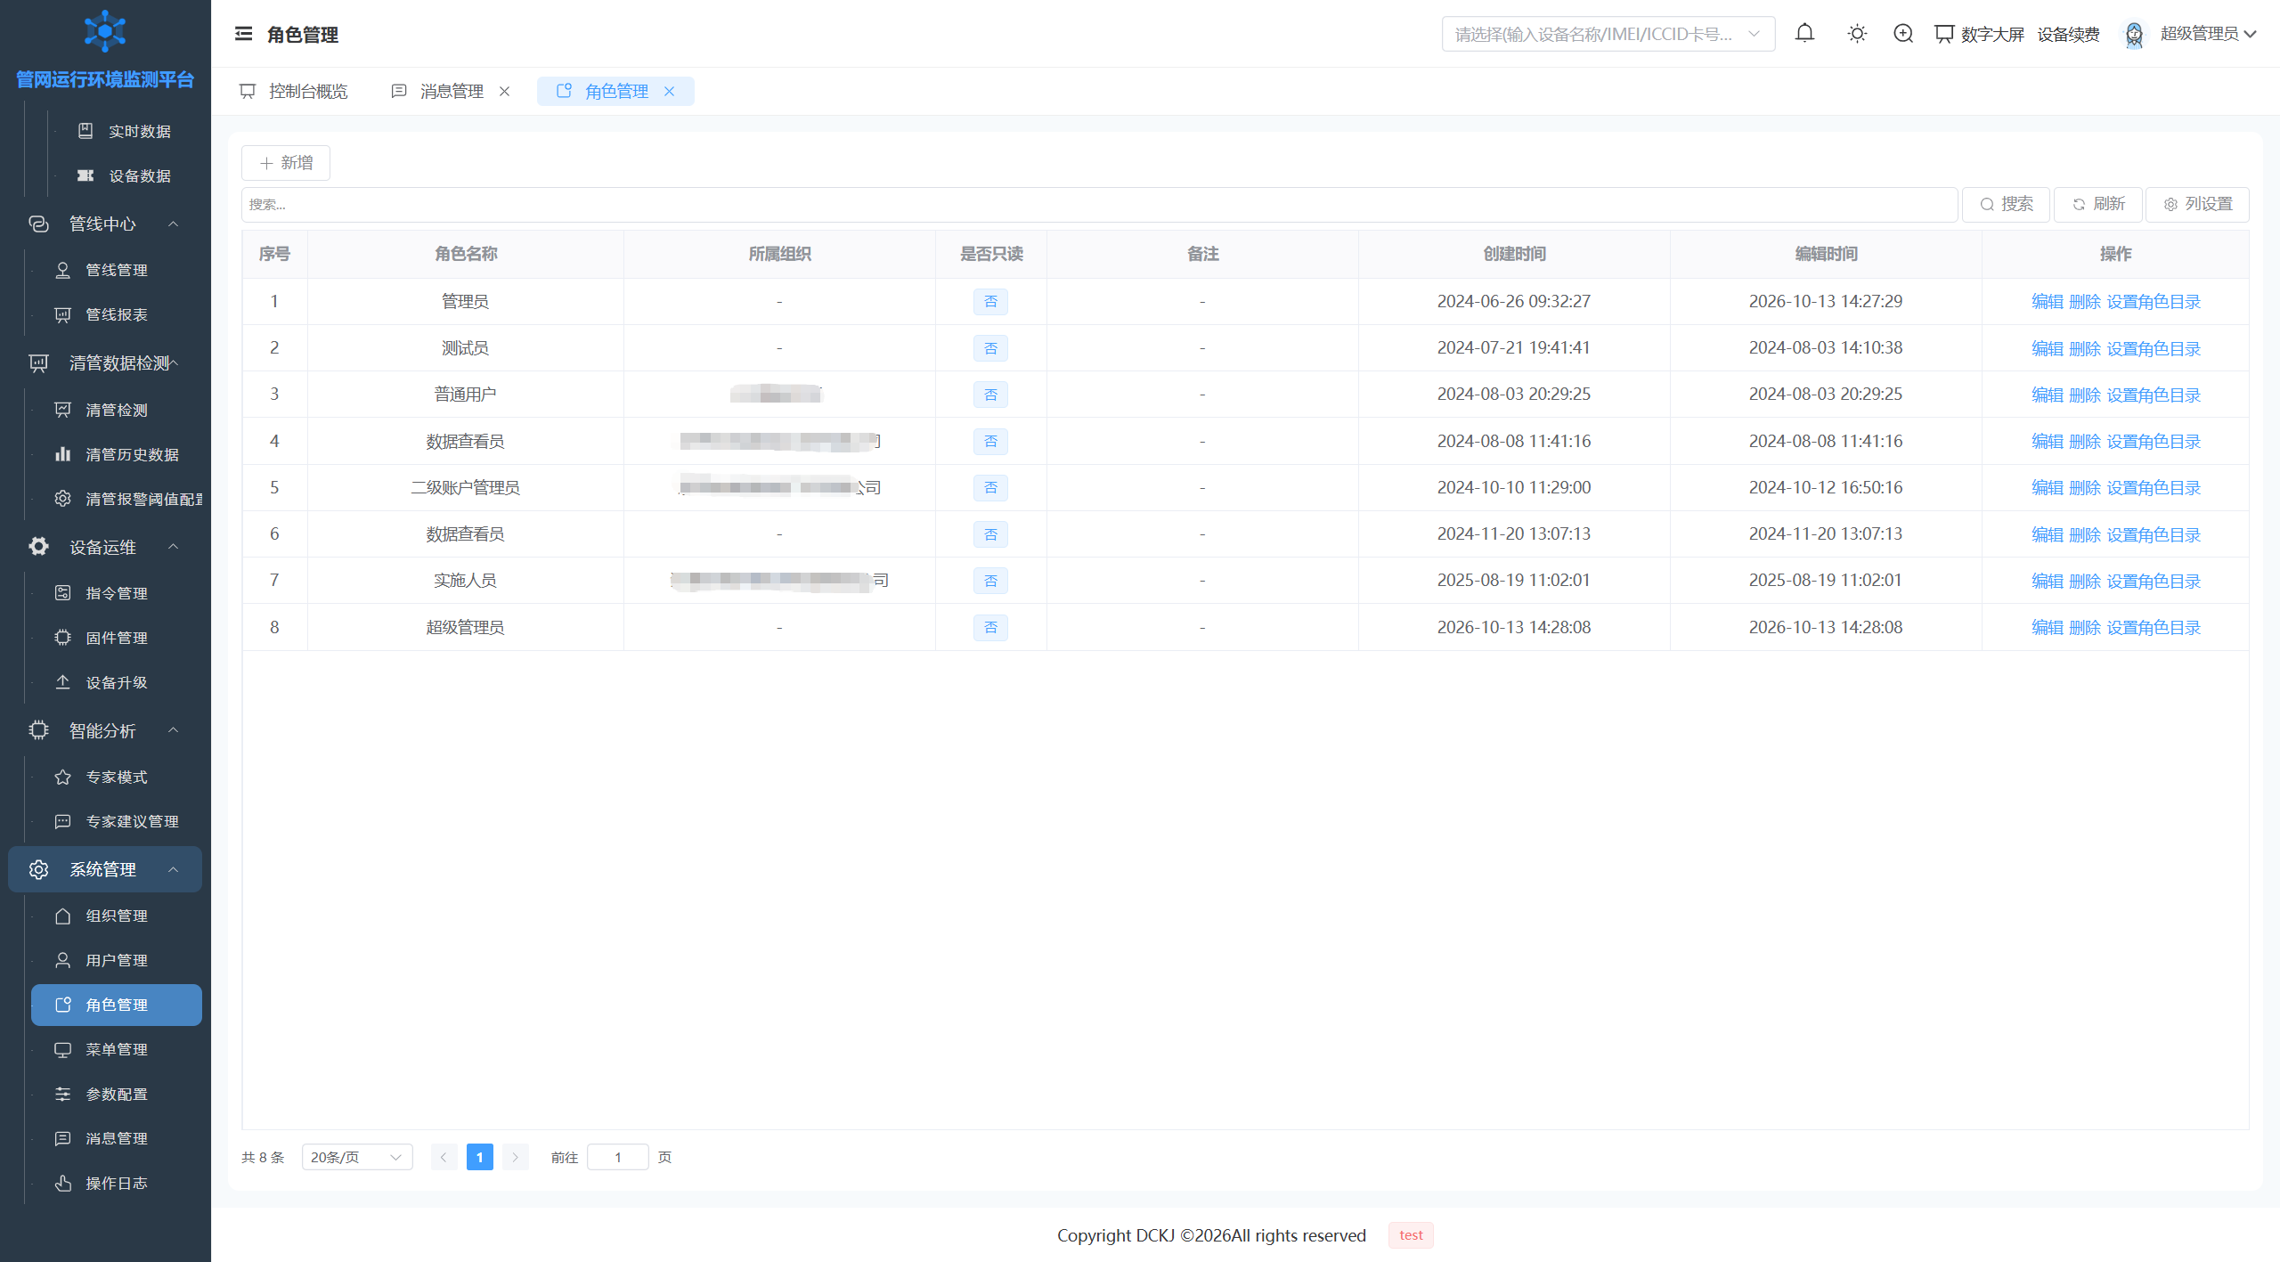Screen dimensions: 2280x1262
Task: Collapse the 清管数据检测 menu group
Action: [x=105, y=362]
